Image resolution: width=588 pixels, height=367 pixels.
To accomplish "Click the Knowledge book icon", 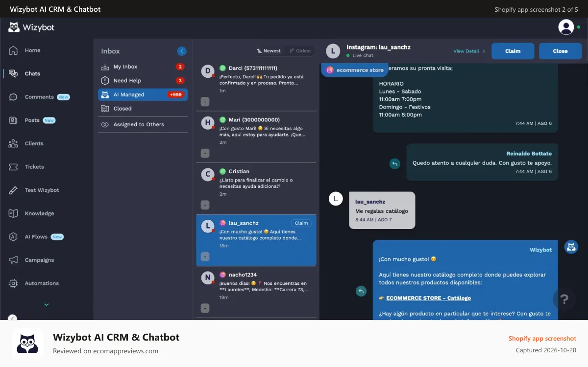I will point(13,213).
